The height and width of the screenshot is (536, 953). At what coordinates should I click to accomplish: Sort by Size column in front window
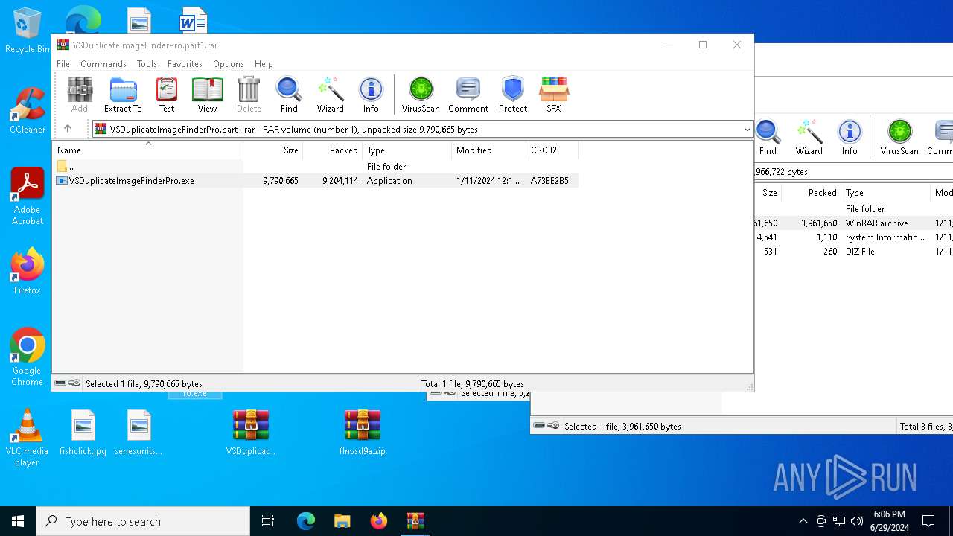pyautogui.click(x=272, y=150)
